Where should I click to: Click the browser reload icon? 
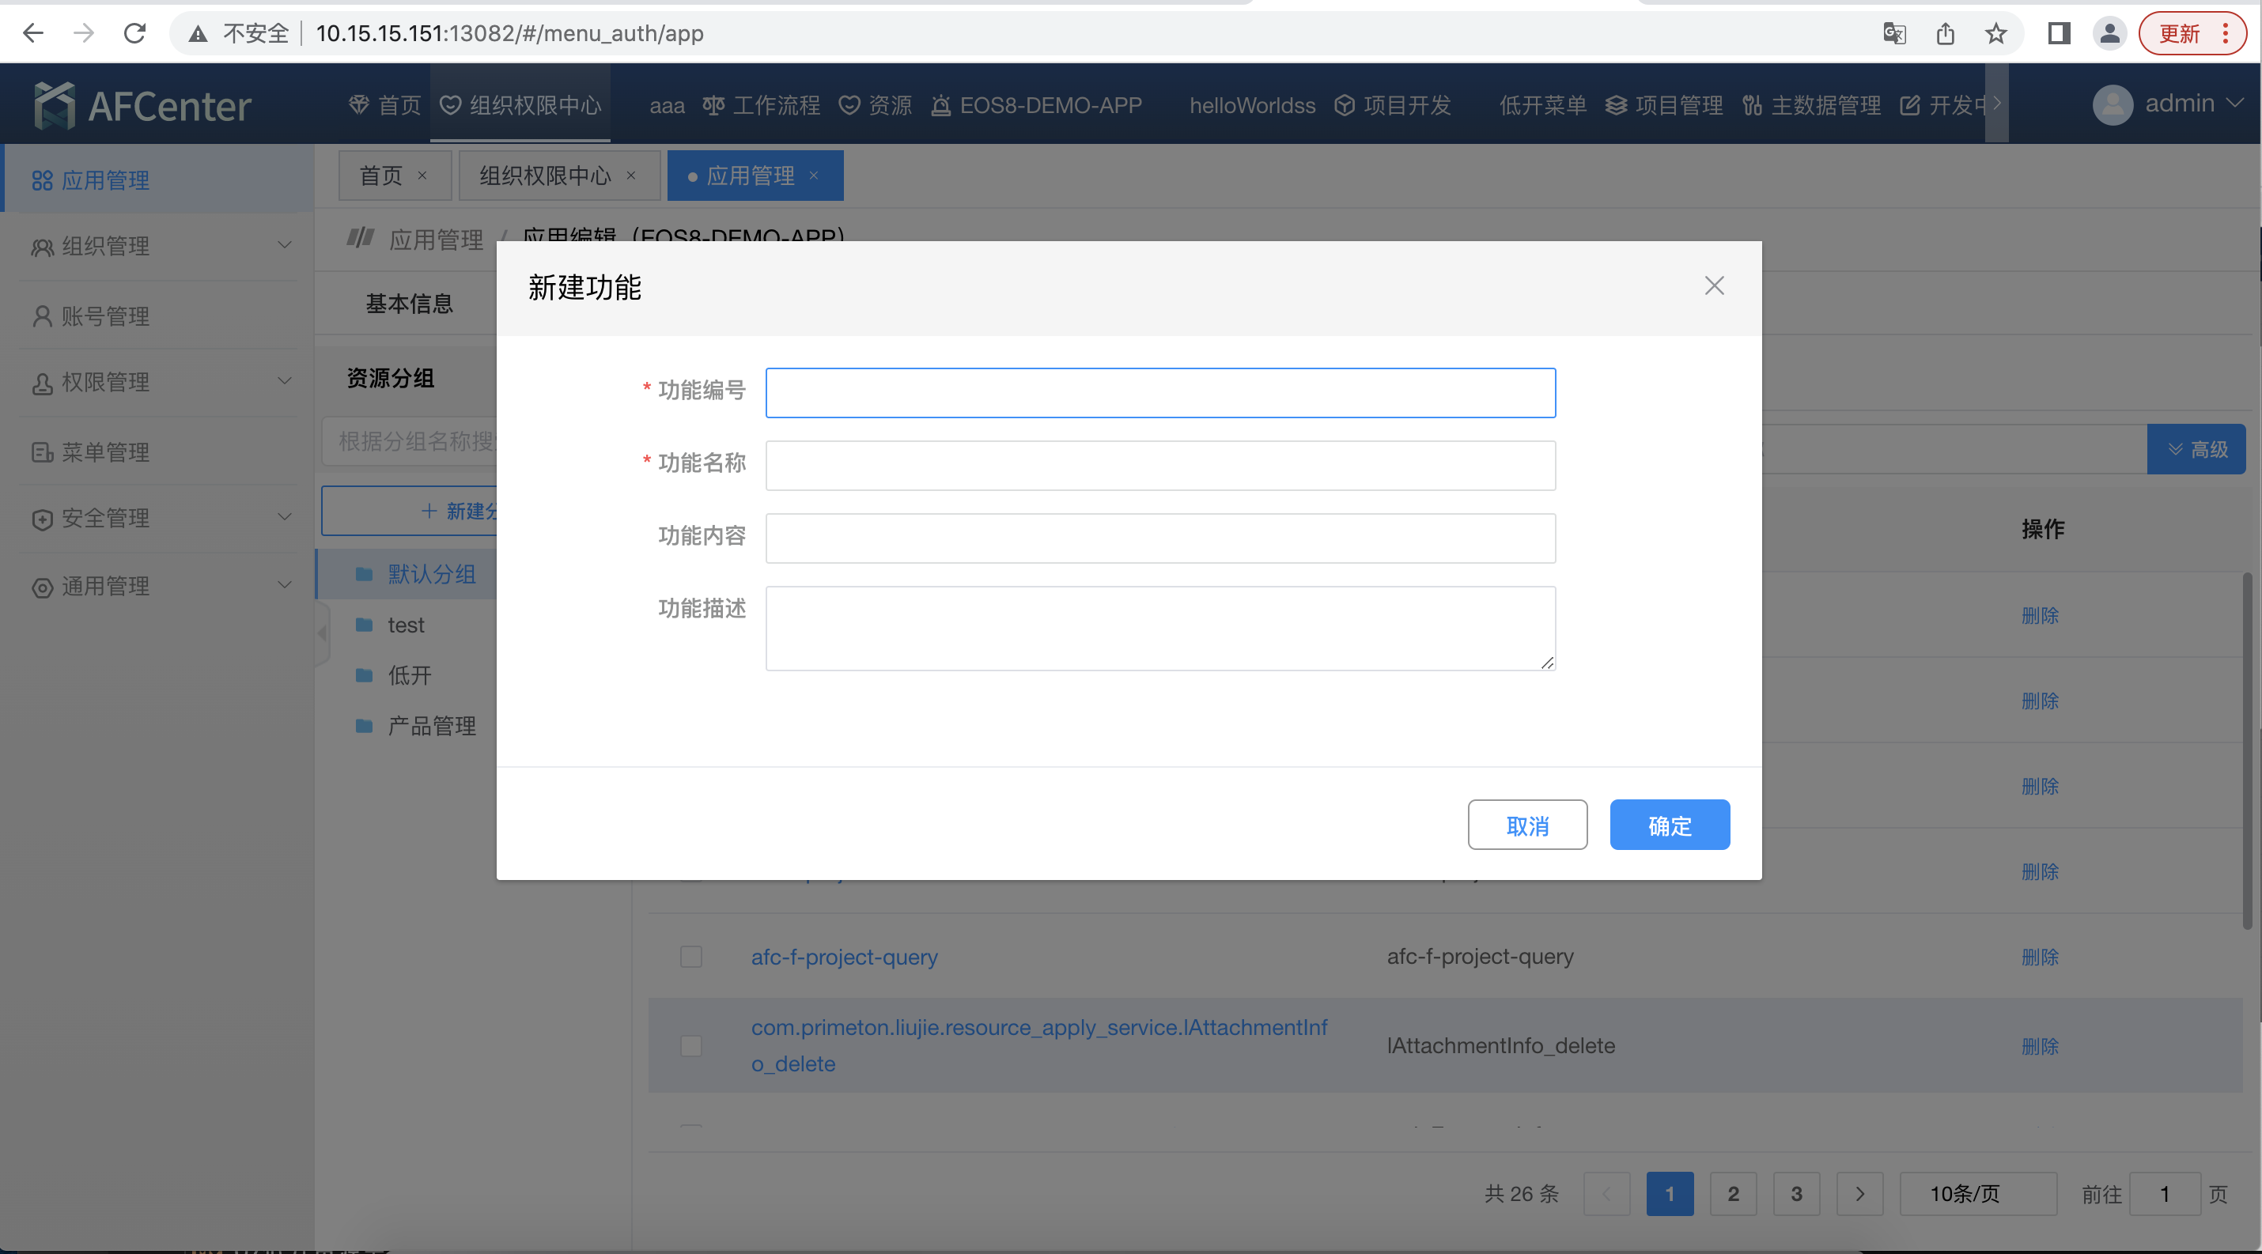(134, 33)
